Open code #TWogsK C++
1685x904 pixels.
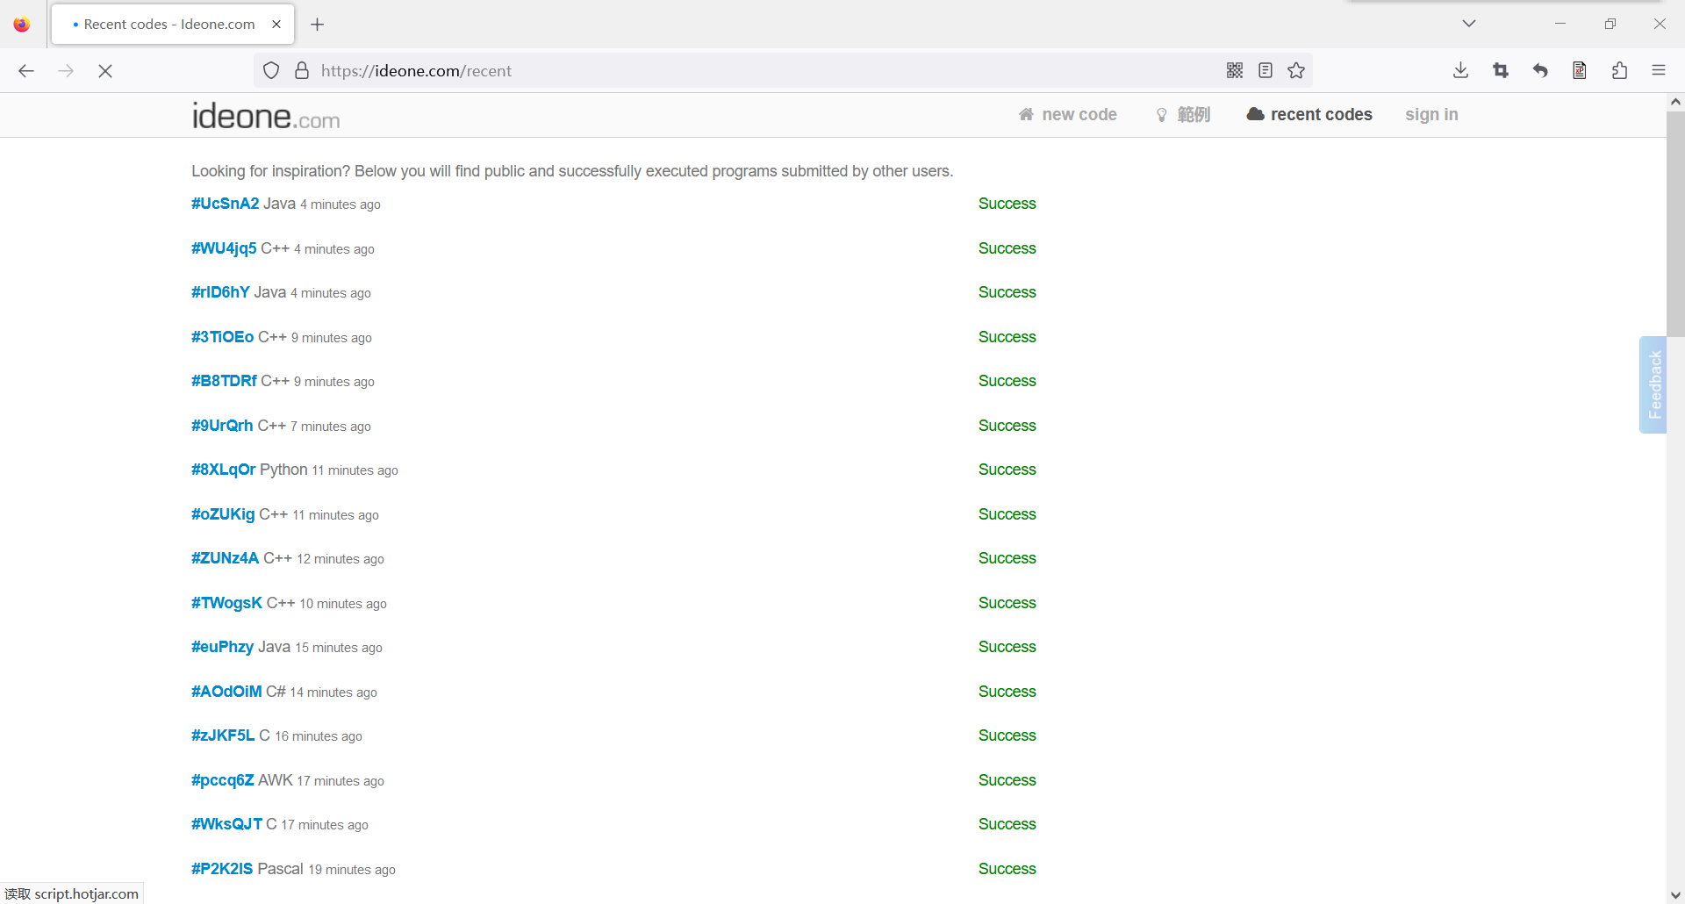(226, 603)
